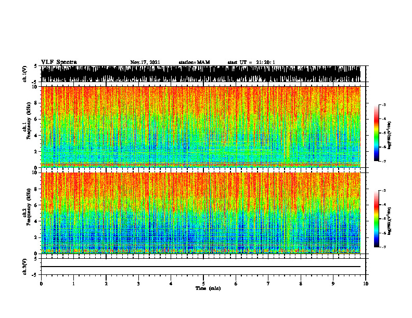Click the ch.1 color bar log(PSD) unit label

(x=389, y=136)
